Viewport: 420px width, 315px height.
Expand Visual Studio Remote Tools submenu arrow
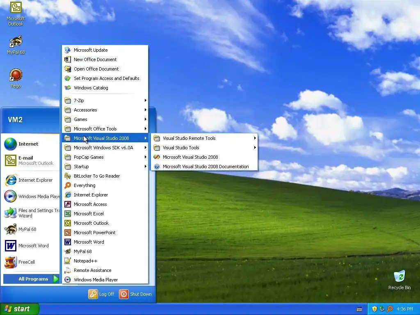pos(255,138)
